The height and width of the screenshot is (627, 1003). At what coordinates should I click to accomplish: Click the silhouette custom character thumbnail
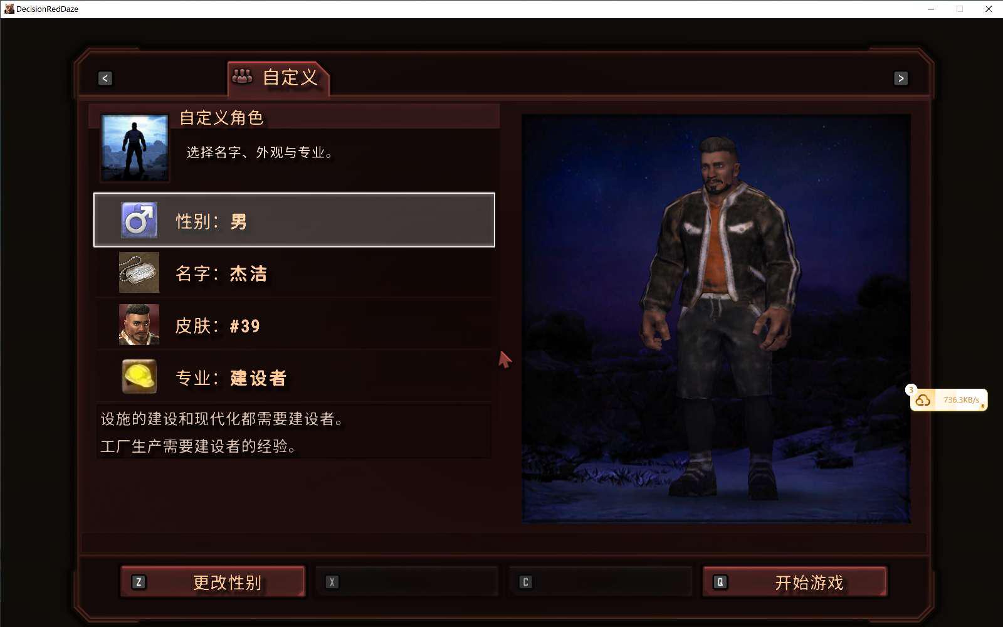pos(135,148)
